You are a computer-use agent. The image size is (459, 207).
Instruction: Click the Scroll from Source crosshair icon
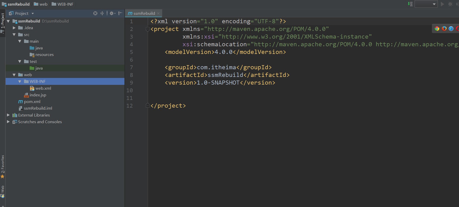tap(95, 13)
